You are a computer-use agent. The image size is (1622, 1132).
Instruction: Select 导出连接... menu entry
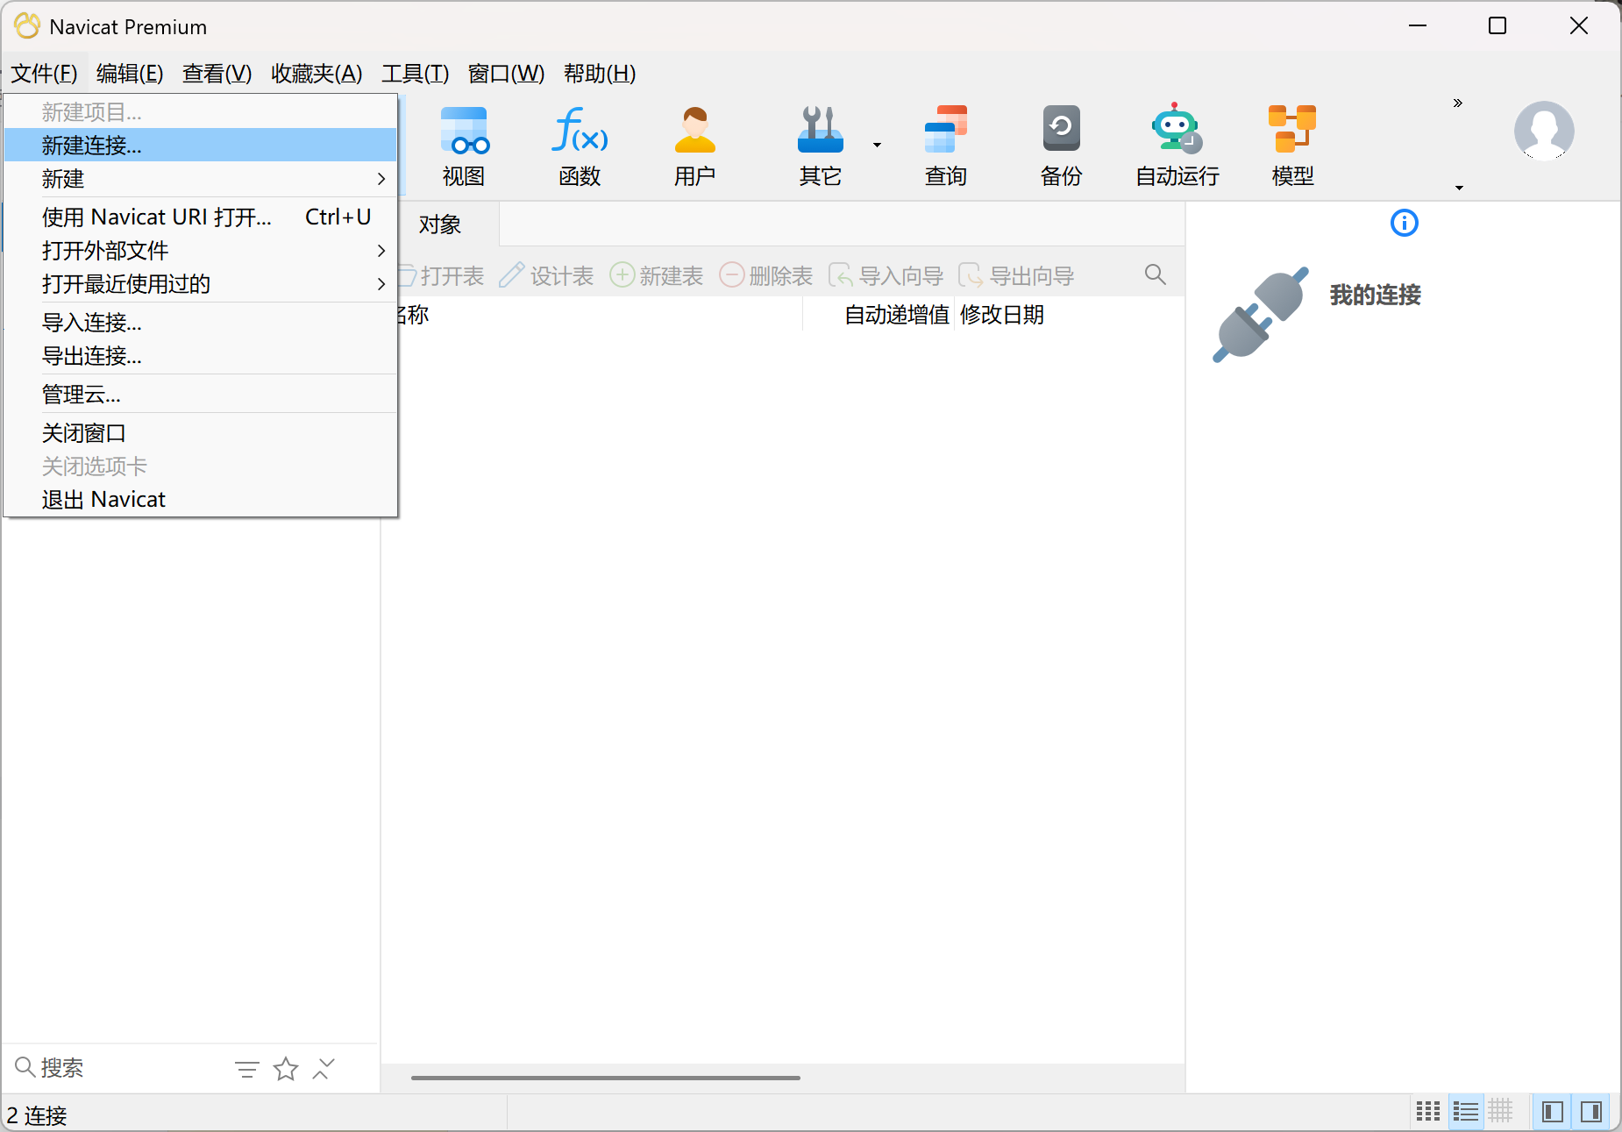[201, 356]
